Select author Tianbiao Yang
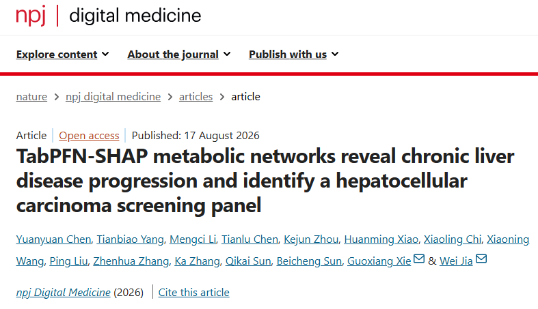The width and height of the screenshot is (538, 309). [x=131, y=239]
